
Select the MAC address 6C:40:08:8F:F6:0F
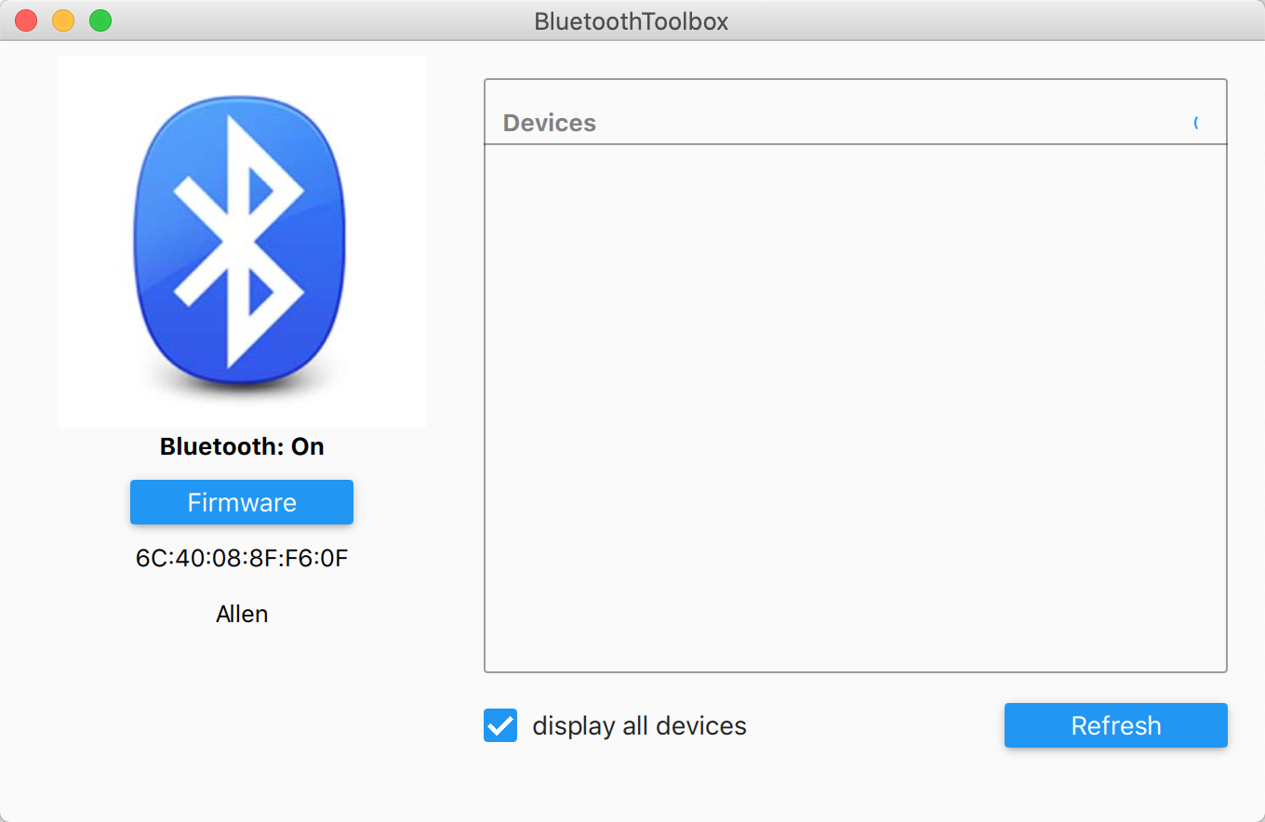242,558
